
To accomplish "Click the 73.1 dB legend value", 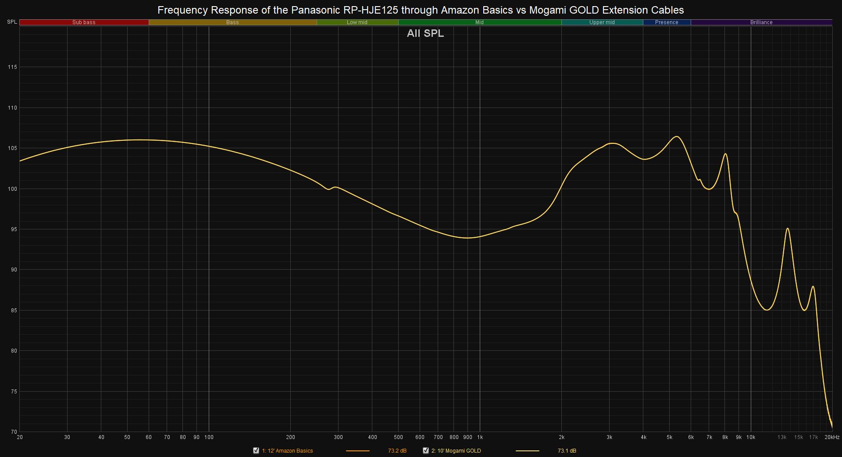I will [x=567, y=451].
